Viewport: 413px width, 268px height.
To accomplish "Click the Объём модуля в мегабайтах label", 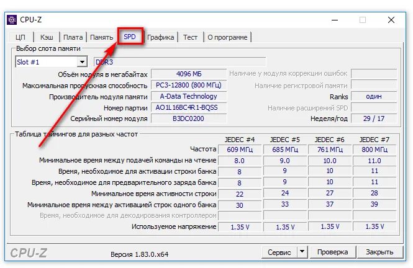I will 102,74.
